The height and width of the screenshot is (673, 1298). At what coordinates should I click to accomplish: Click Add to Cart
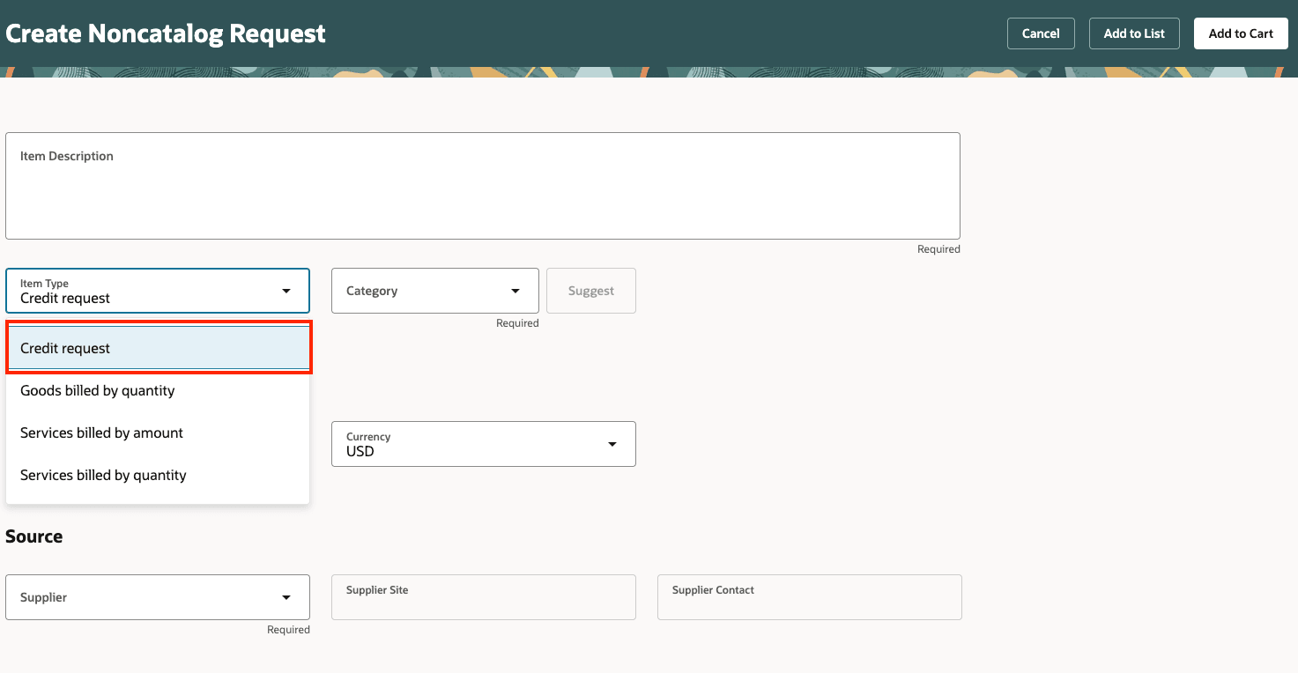tap(1241, 33)
